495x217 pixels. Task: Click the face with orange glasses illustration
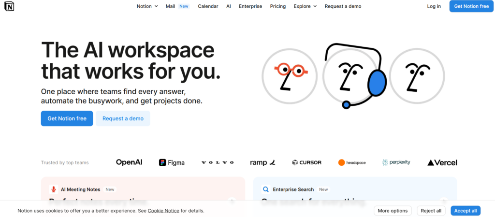(290, 76)
